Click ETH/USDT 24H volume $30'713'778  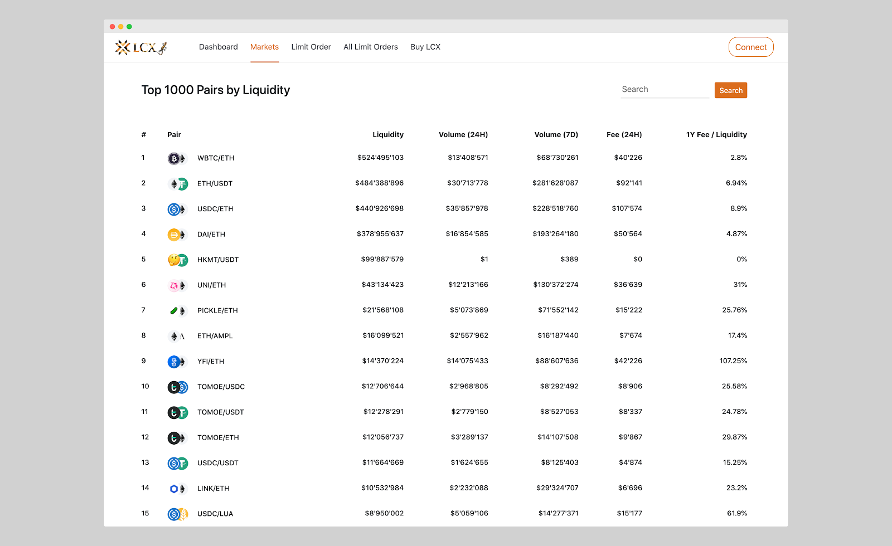point(468,183)
